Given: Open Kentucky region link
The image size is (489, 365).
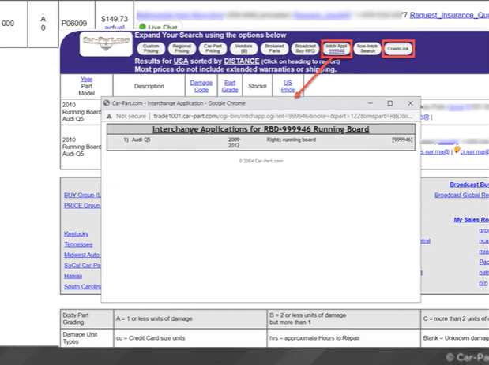Looking at the screenshot, I should point(76,233).
